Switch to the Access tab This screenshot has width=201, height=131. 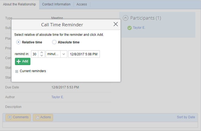[x=82, y=4]
